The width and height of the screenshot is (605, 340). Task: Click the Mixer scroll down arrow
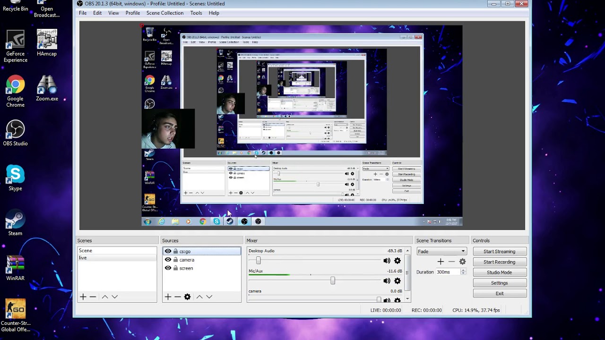click(x=407, y=299)
